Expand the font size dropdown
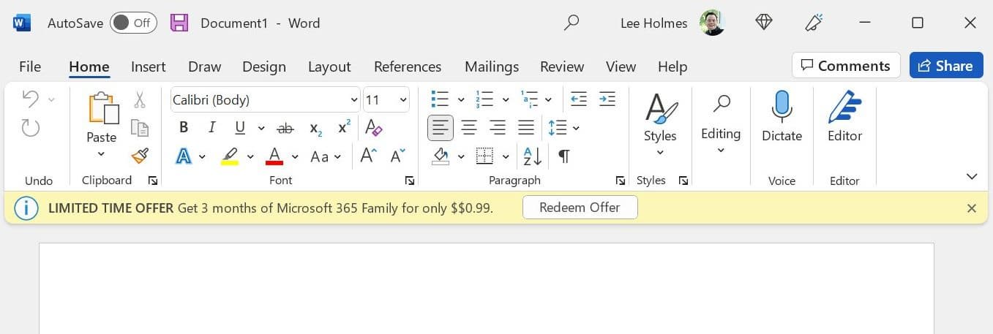The width and height of the screenshot is (993, 334). (403, 100)
